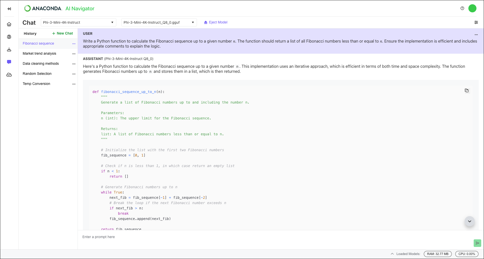The image size is (484, 259).
Task: Open the Downloads icon in sidebar
Action: 9,49
